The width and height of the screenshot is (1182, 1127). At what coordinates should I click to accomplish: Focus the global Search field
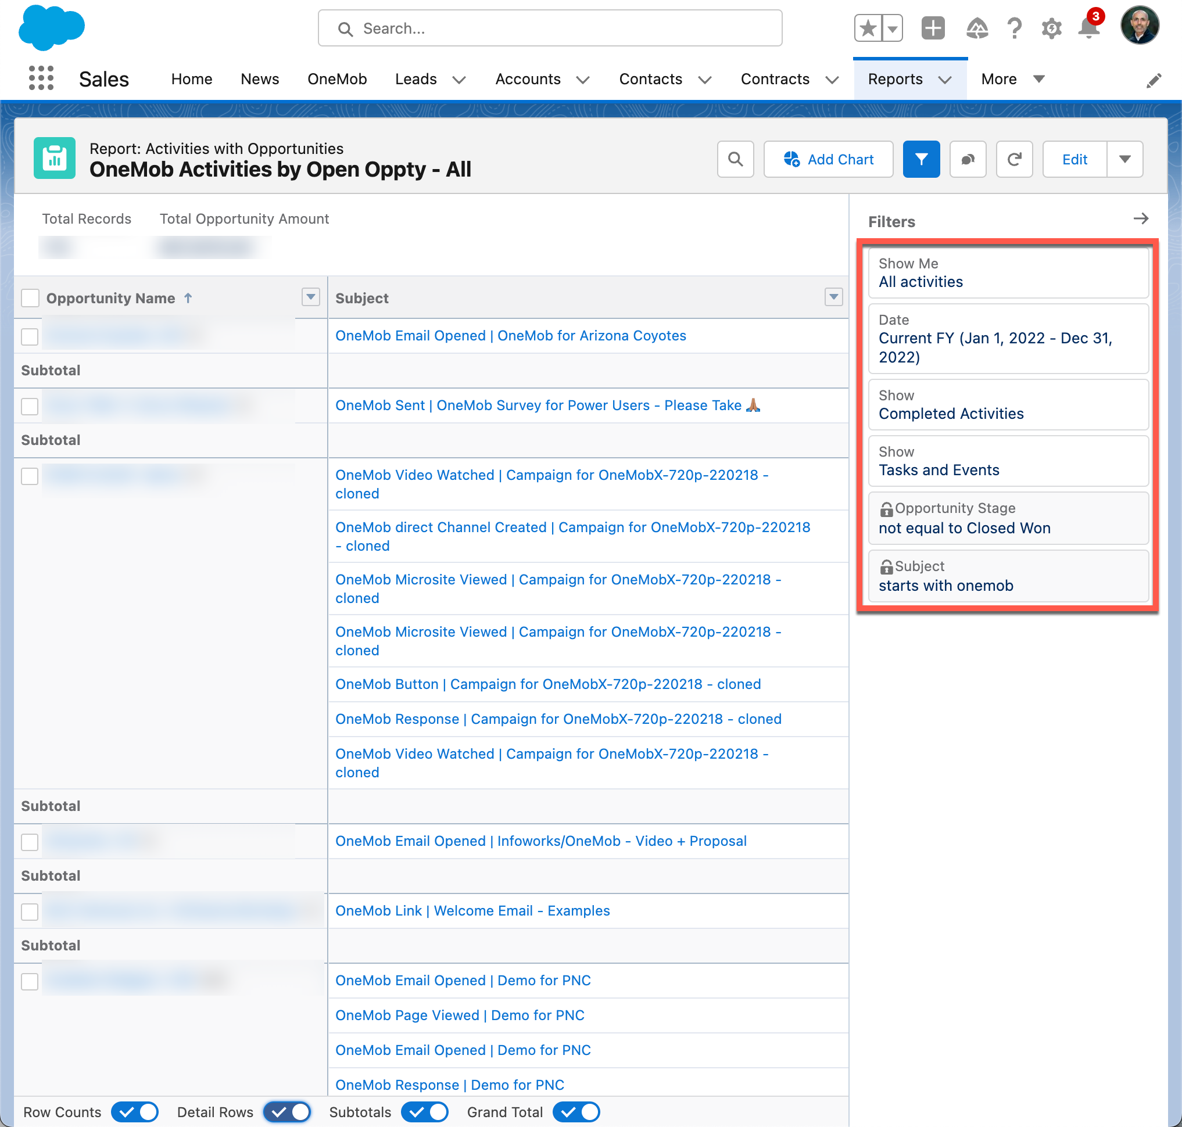[550, 28]
